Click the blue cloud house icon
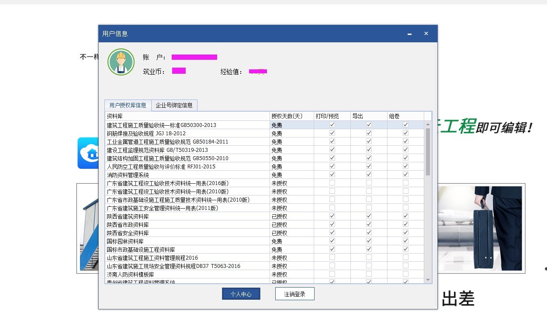547x336 pixels. (88, 153)
